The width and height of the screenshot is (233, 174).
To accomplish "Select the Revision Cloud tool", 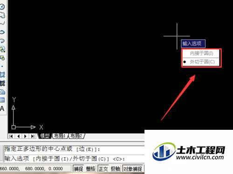I will pos(2,15).
